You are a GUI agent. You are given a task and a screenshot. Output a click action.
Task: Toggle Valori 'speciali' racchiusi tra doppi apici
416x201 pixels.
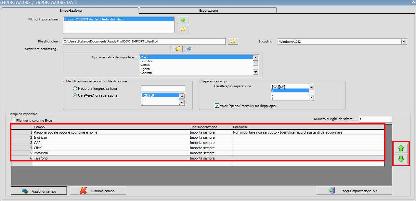pyautogui.click(x=217, y=106)
